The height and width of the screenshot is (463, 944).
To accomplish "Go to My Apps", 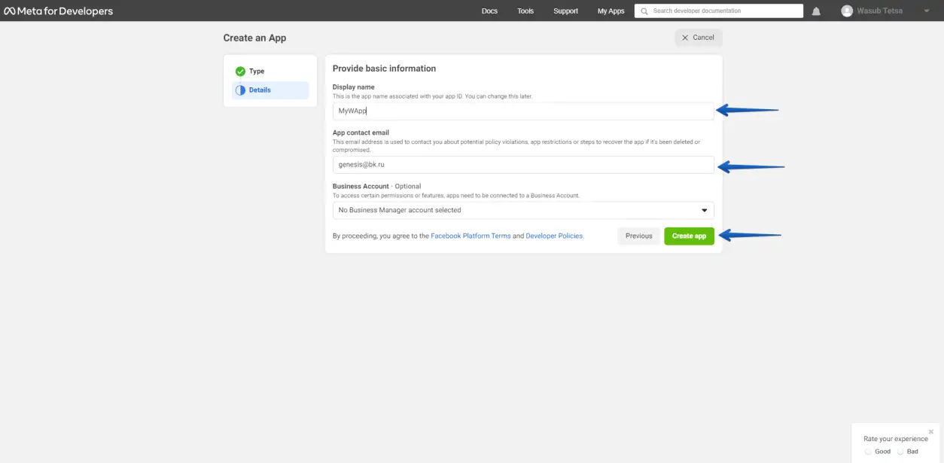I will click(611, 11).
